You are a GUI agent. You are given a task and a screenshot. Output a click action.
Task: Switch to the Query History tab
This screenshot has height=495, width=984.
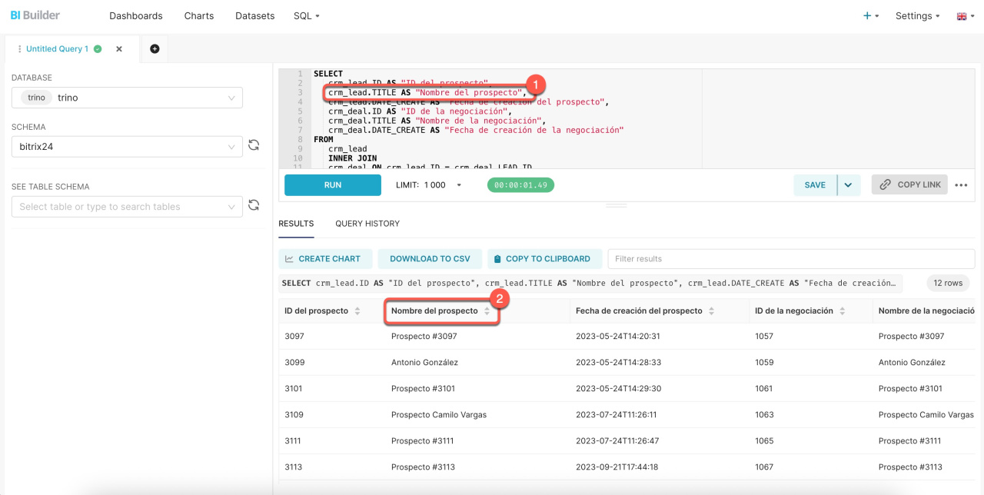click(367, 224)
